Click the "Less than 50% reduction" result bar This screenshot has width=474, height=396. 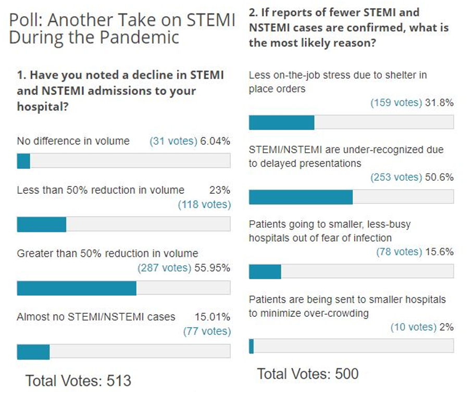(x=123, y=224)
